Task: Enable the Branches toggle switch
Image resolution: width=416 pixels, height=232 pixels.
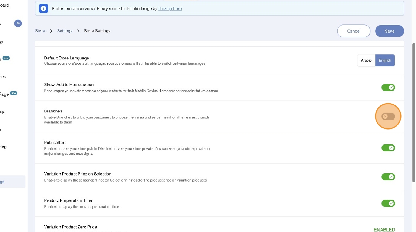Action: [388, 117]
